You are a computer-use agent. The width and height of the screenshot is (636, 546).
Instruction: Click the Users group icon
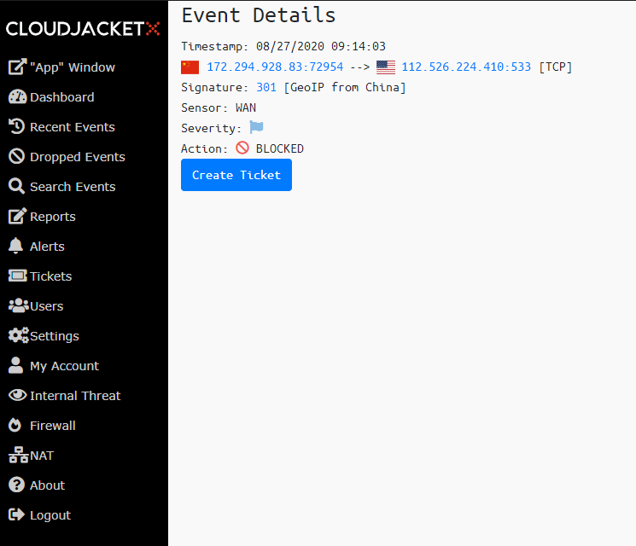tap(19, 305)
